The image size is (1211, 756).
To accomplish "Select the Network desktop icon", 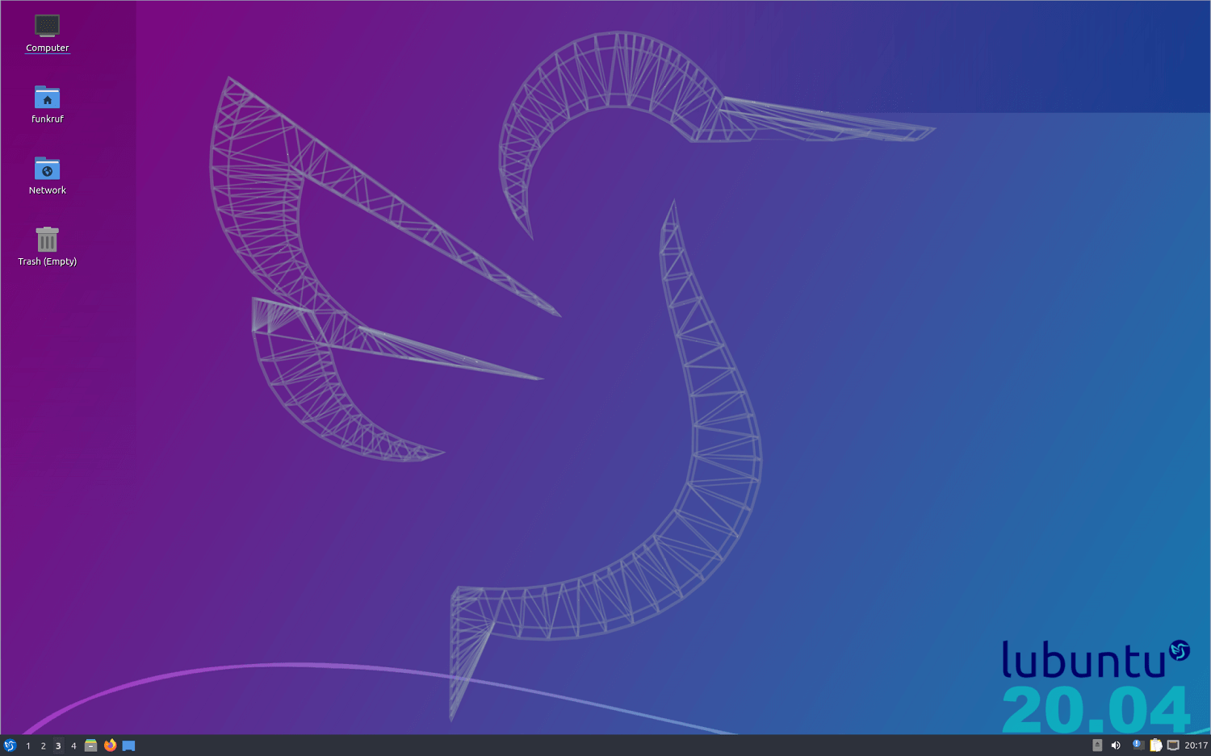I will [x=47, y=175].
